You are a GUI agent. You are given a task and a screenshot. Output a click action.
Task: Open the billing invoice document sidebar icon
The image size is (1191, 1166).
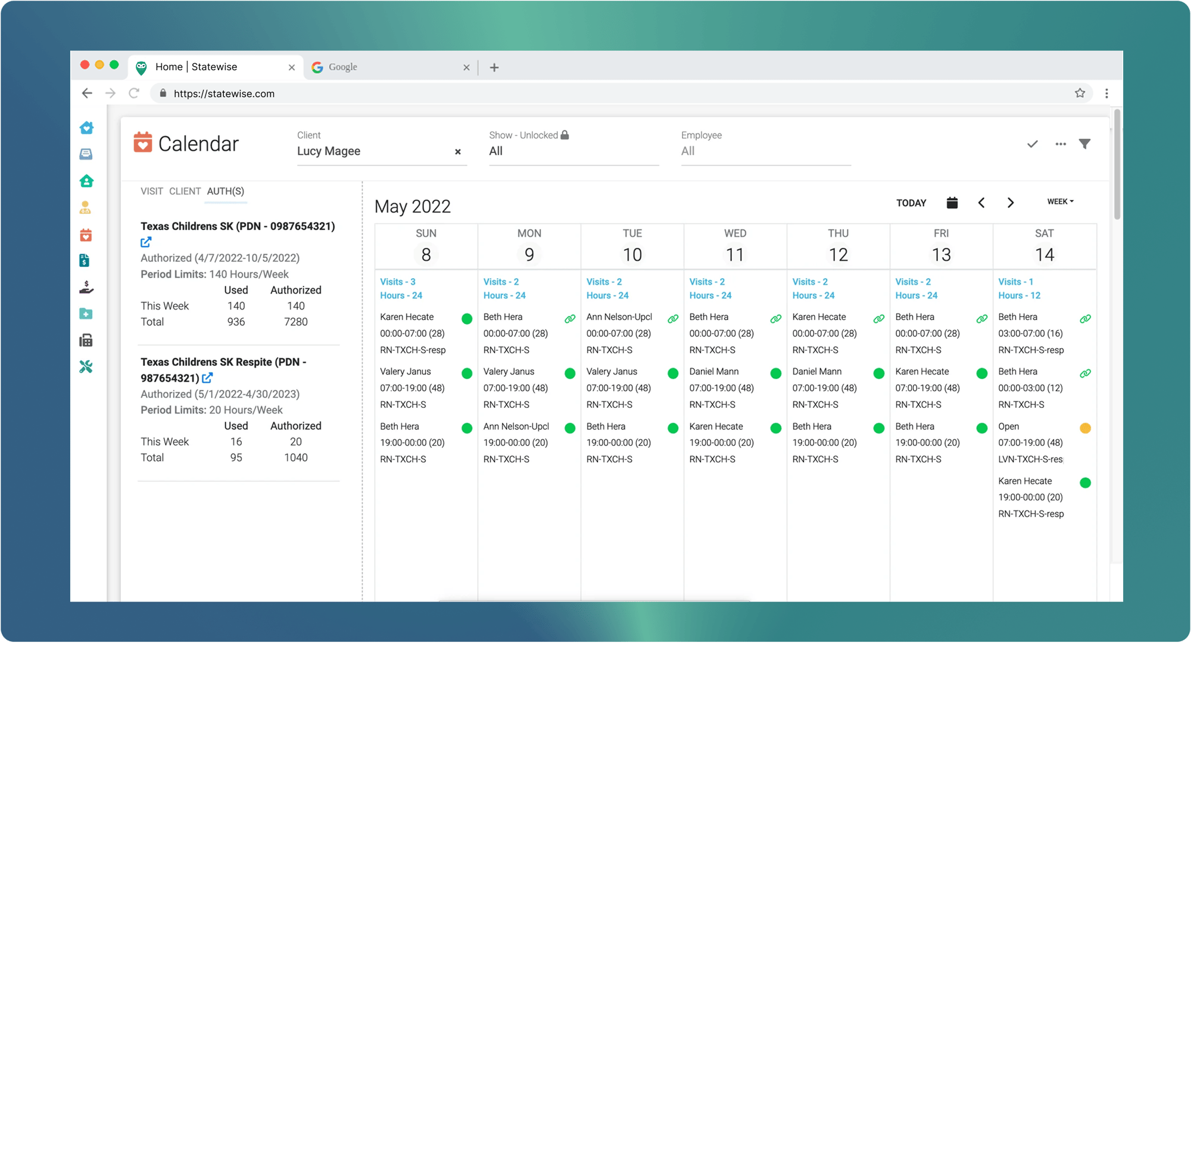85,261
